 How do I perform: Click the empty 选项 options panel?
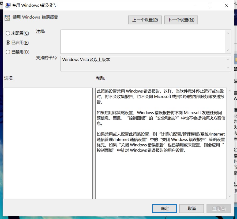(48, 143)
